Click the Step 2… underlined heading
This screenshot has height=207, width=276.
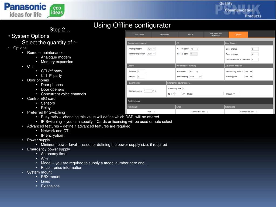click(x=60, y=30)
